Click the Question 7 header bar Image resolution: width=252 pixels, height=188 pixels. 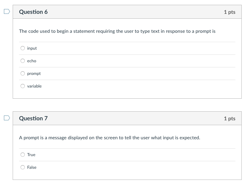(127, 118)
